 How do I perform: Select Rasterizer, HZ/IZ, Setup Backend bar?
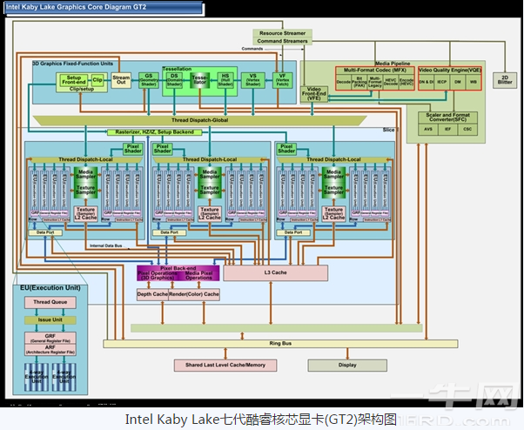(x=154, y=132)
